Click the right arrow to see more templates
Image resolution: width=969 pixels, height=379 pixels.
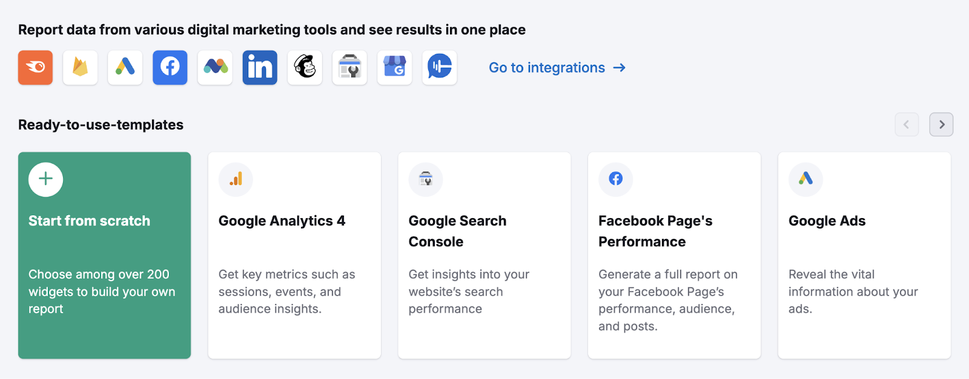click(941, 125)
